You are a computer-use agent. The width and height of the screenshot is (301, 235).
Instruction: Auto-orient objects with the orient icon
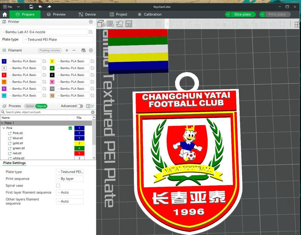pos(120,24)
